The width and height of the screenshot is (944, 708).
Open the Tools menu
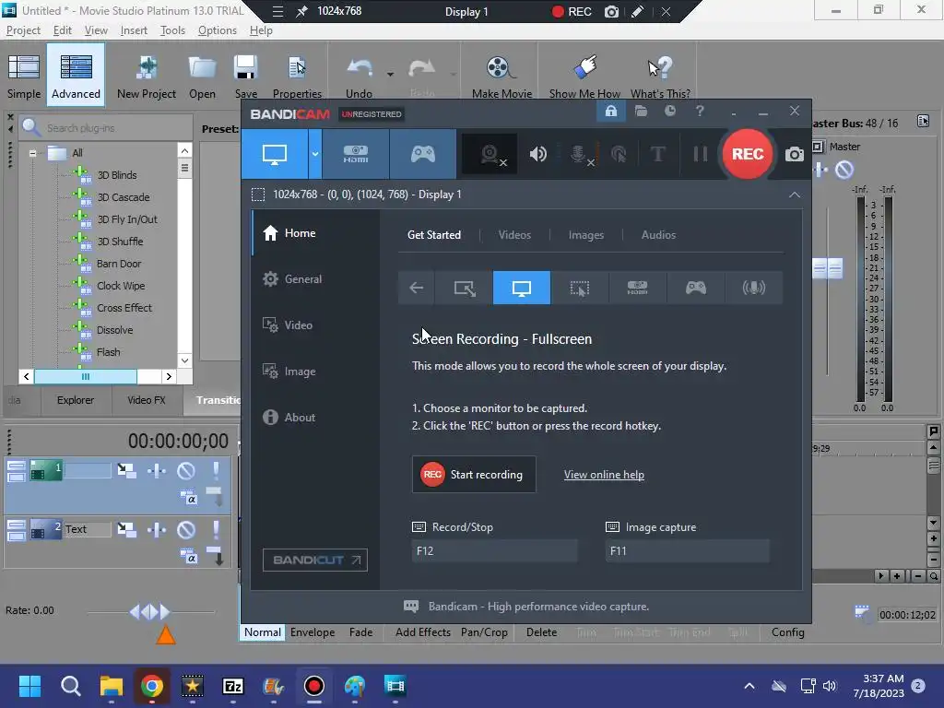pos(172,30)
